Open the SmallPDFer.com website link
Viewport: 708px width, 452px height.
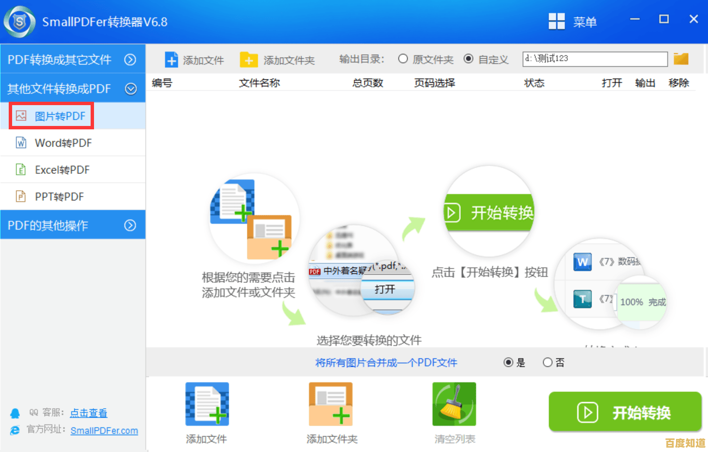(104, 430)
